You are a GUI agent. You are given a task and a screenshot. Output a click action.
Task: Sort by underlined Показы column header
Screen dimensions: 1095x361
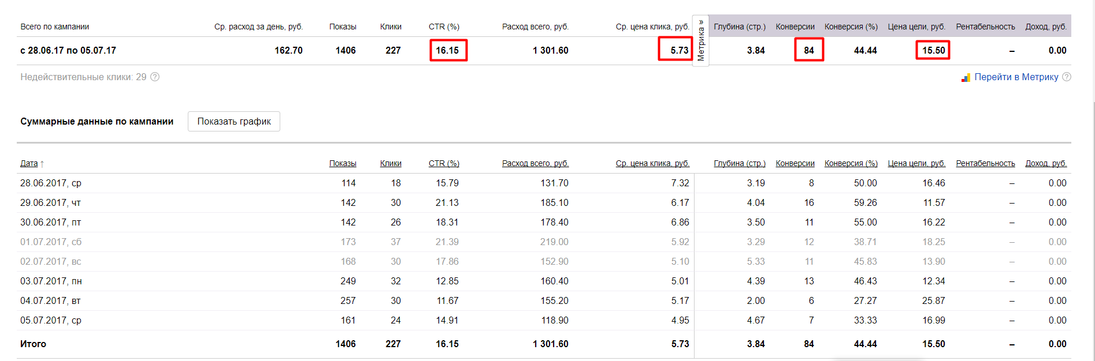(x=343, y=163)
